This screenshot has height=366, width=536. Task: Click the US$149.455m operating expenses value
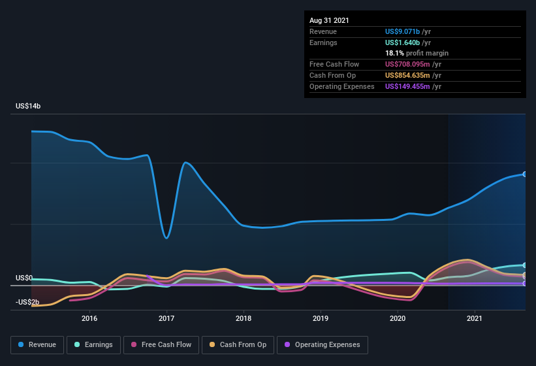tap(407, 86)
